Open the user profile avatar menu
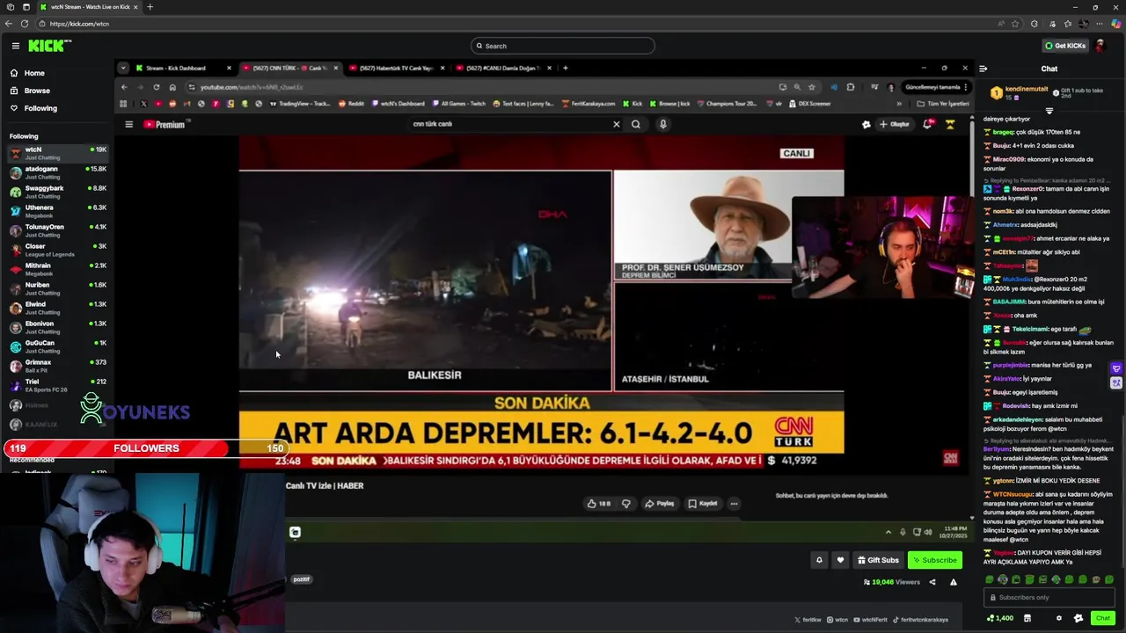1126x633 pixels. click(1100, 46)
